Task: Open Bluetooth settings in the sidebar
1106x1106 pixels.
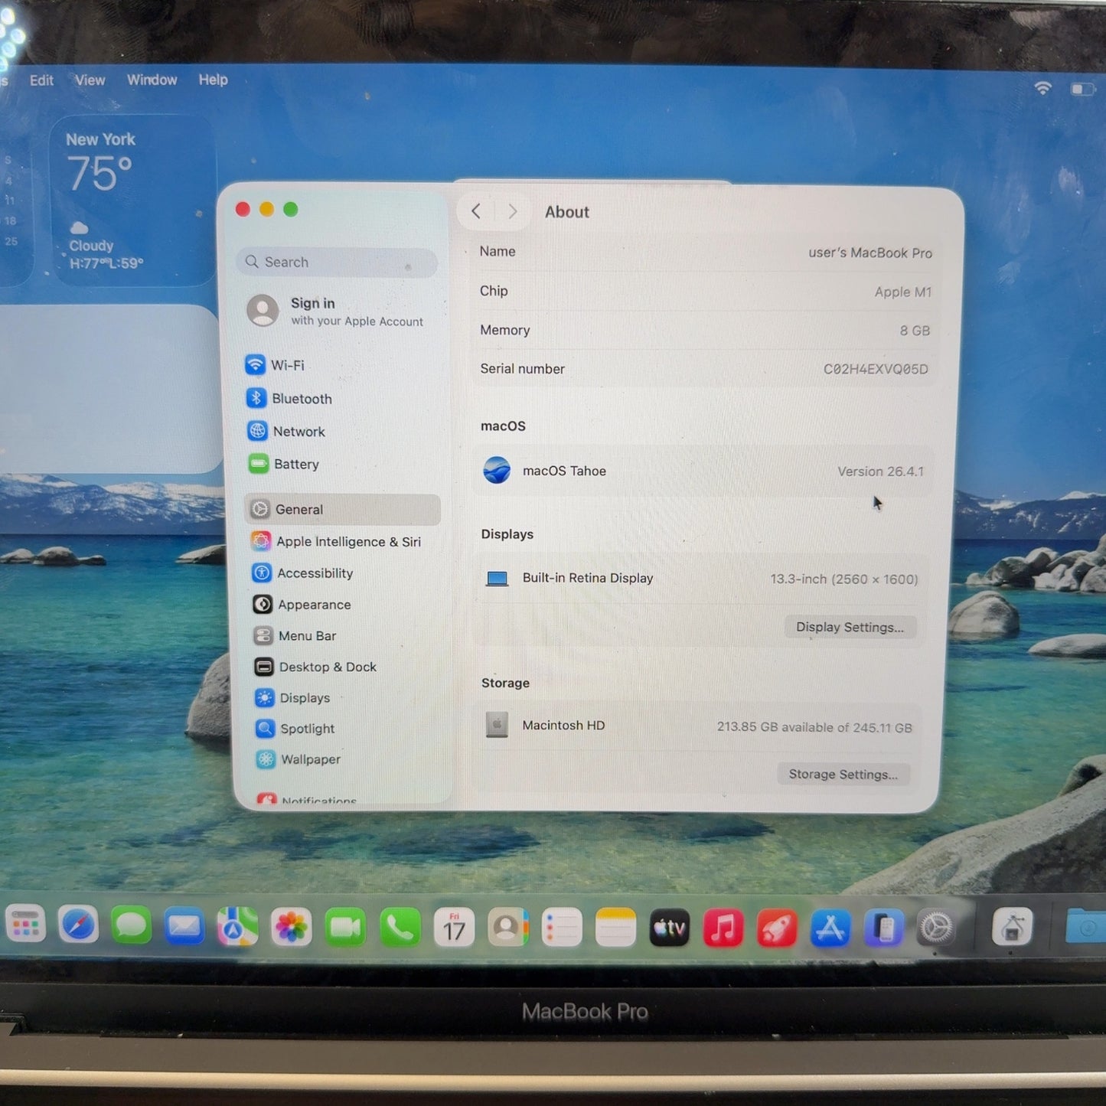Action: pos(342,399)
